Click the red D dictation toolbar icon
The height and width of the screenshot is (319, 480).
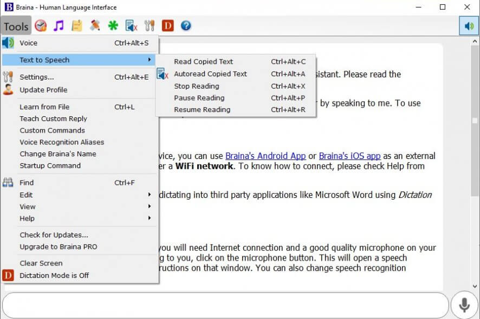click(x=168, y=25)
